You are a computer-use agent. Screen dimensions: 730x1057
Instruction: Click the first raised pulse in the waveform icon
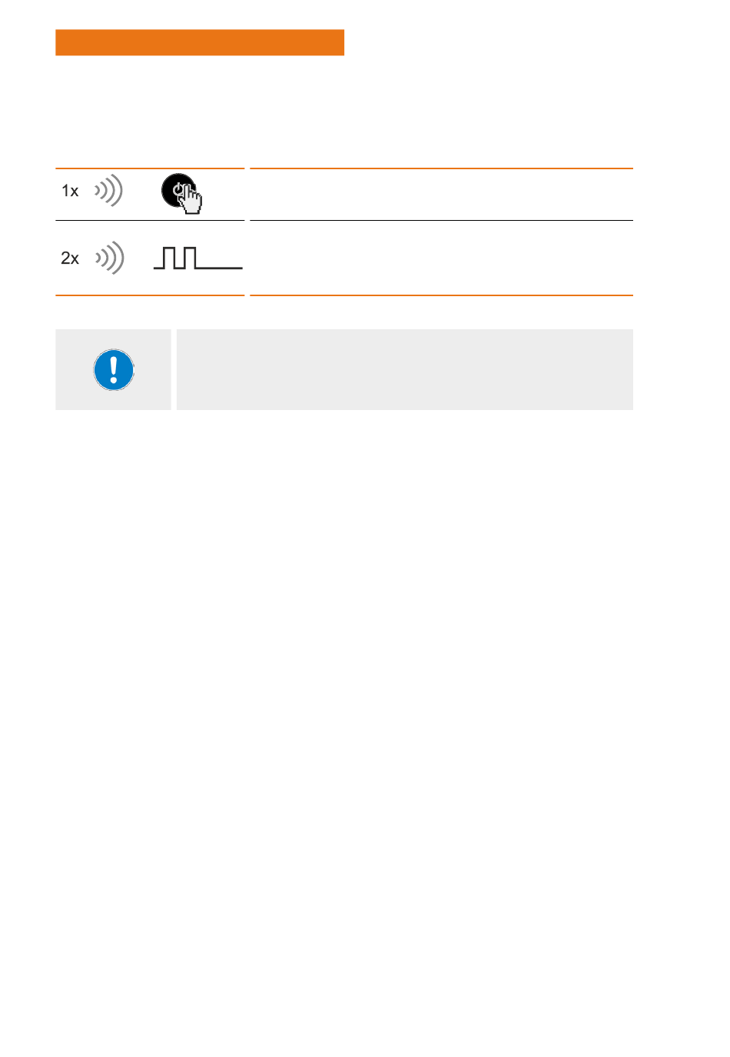(168, 258)
